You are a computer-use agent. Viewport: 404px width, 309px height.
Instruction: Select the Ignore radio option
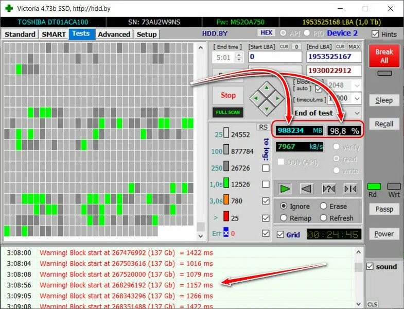(x=284, y=206)
